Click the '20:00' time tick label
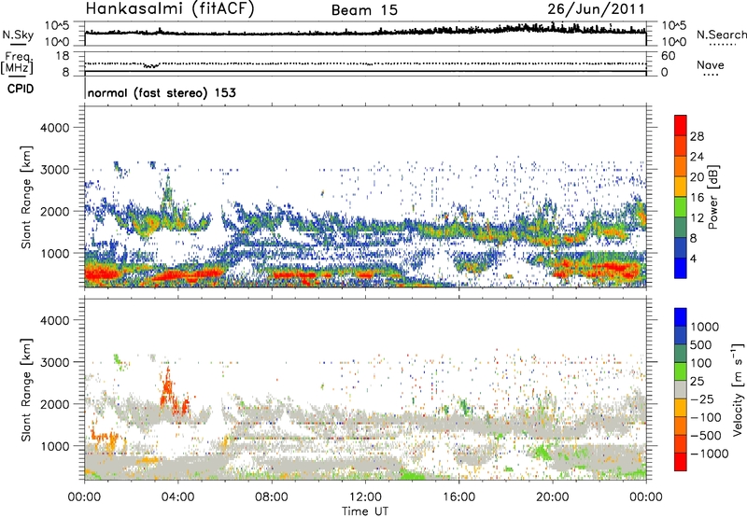 (552, 497)
